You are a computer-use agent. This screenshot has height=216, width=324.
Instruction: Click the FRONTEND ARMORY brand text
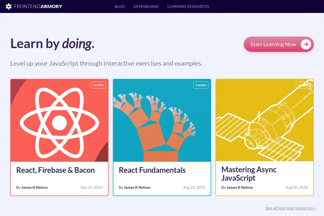(x=38, y=6)
